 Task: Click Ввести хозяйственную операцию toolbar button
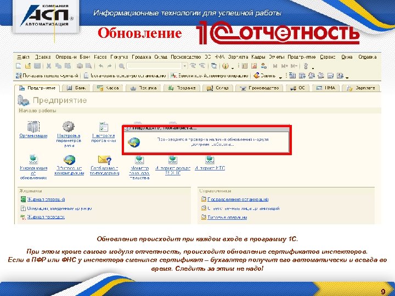(210, 76)
